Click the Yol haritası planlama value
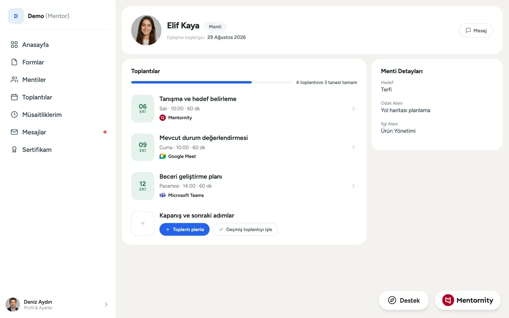The image size is (509, 318). click(406, 110)
